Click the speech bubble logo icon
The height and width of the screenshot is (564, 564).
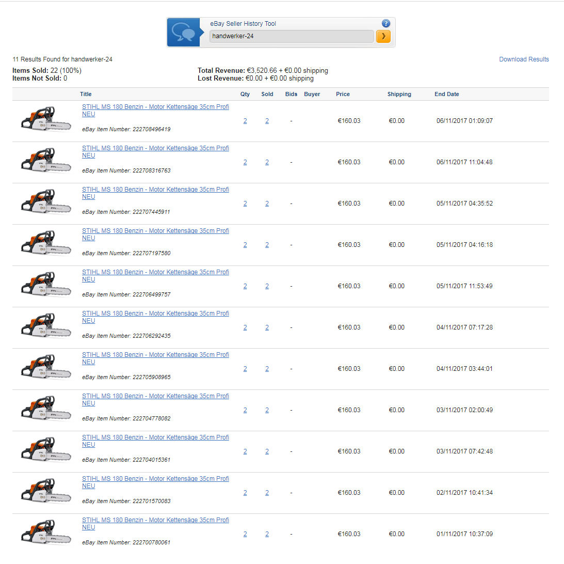pyautogui.click(x=183, y=33)
